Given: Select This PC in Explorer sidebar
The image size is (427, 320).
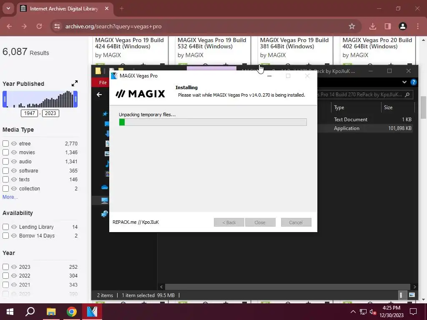Looking at the screenshot, I should click(105, 200).
